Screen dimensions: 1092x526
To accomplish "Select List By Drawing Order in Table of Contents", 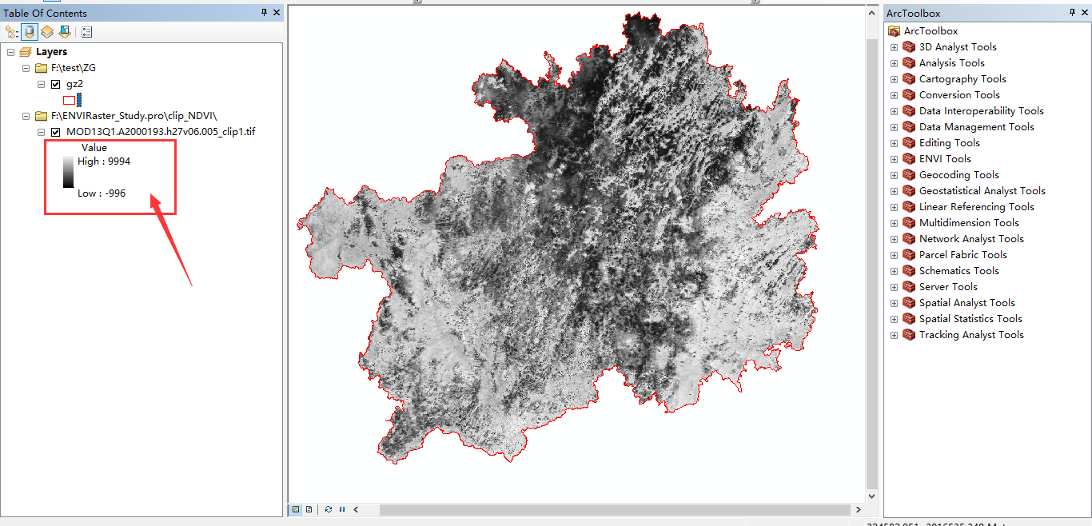I will coord(10,32).
